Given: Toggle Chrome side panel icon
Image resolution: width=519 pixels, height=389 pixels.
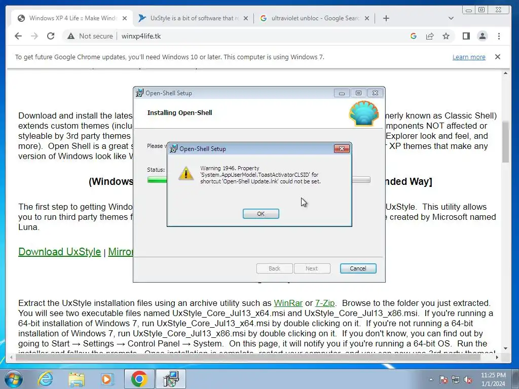Looking at the screenshot, I should pos(466,36).
